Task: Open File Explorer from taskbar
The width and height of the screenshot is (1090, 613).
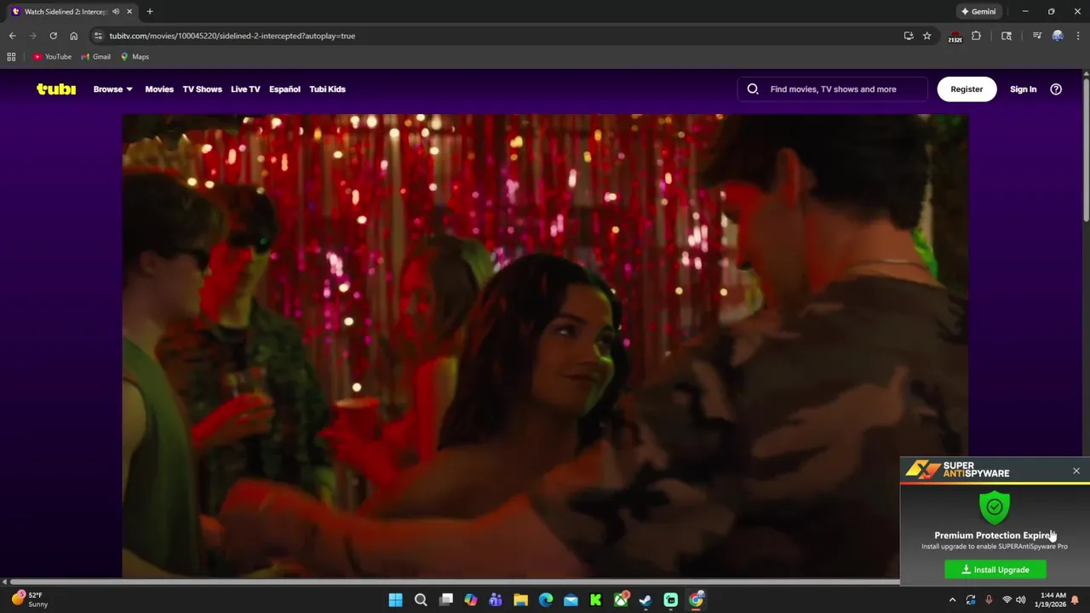Action: (520, 600)
